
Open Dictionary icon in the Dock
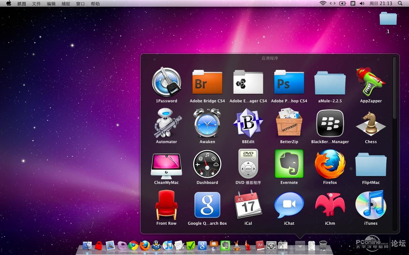(x=260, y=245)
